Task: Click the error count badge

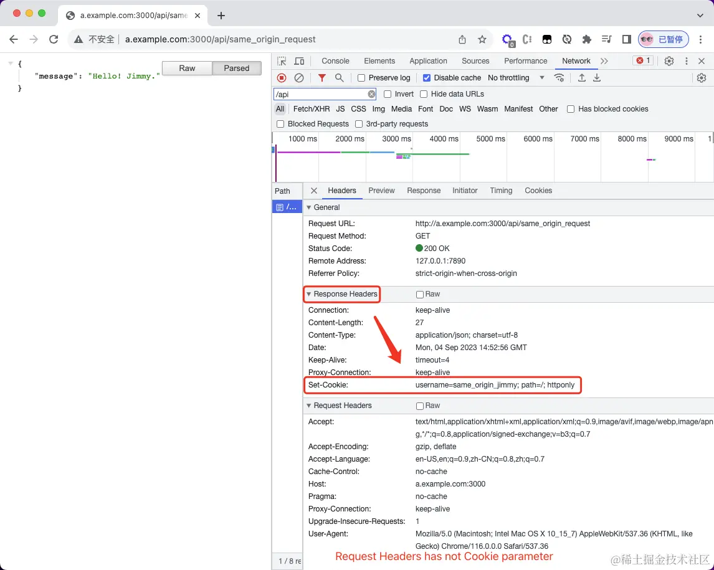Action: point(643,60)
